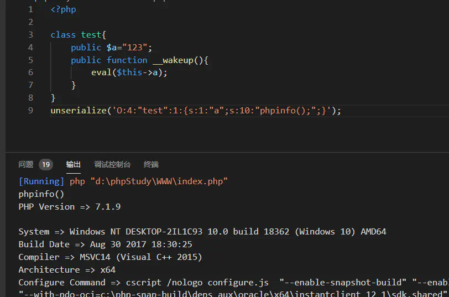Place cursor on the __wakeup function name
The image size is (449, 297).
click(173, 60)
